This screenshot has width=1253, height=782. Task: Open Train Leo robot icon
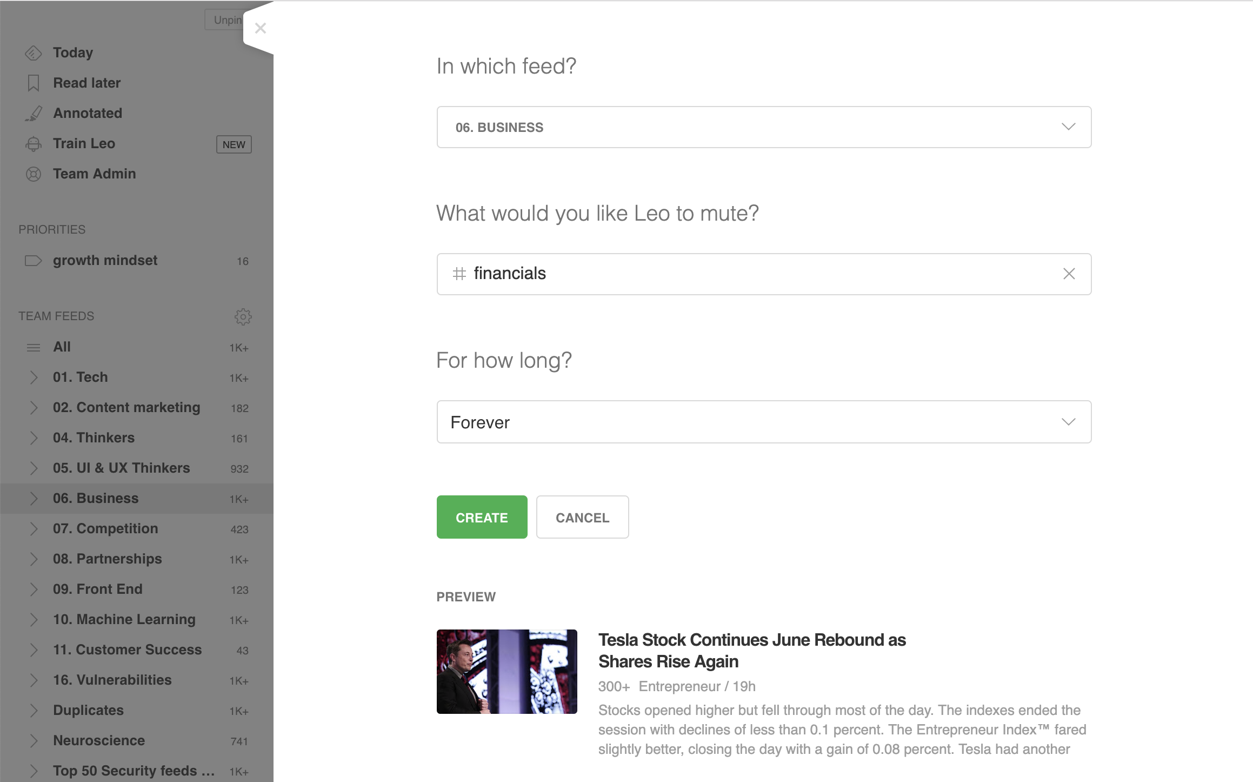[34, 144]
